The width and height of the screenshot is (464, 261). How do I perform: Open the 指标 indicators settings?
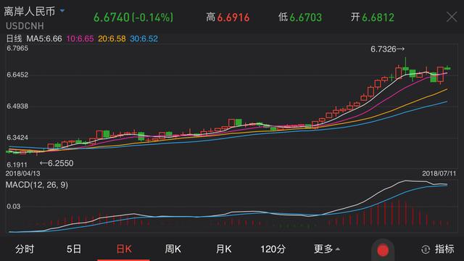pyautogui.click(x=438, y=249)
